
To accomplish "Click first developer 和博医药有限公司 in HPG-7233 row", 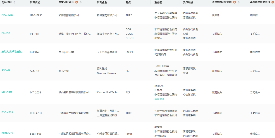I will point(69,15).
